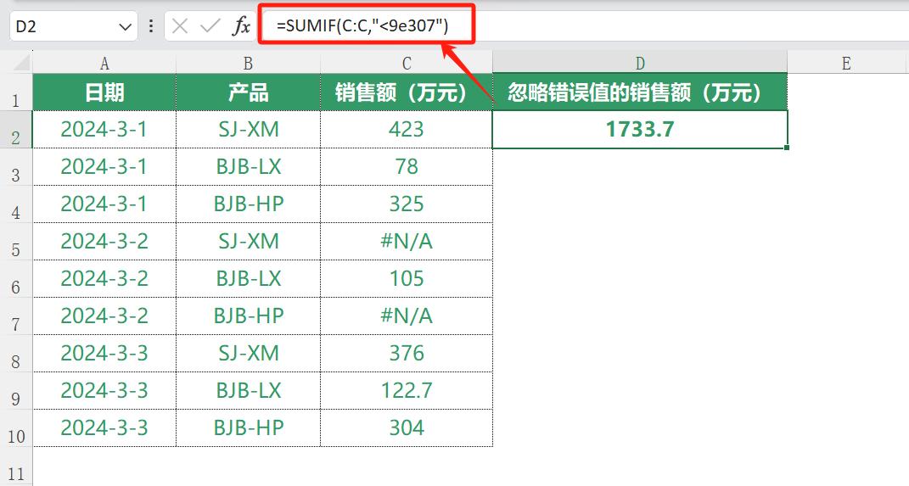Click the 忽略错误值的销售额（万元）header cell
This screenshot has width=909, height=486.
(x=640, y=92)
